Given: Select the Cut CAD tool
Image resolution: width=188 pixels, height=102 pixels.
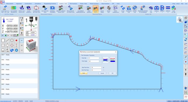Looking at the screenshot, I should pyautogui.click(x=151, y=9).
